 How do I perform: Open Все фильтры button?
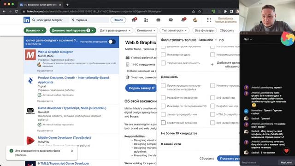click(x=205, y=30)
